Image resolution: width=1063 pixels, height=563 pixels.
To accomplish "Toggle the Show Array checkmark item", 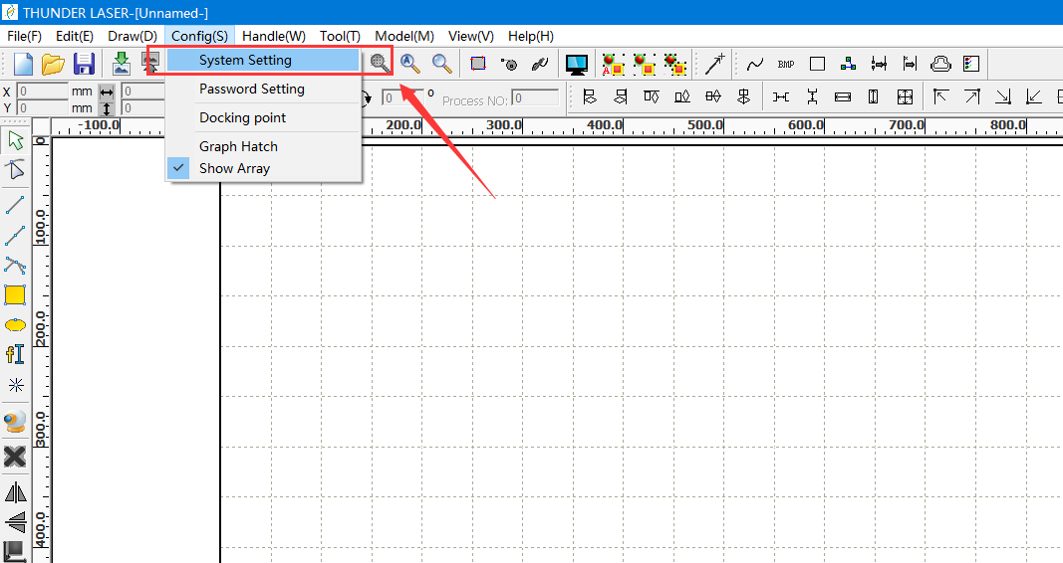I will click(263, 168).
